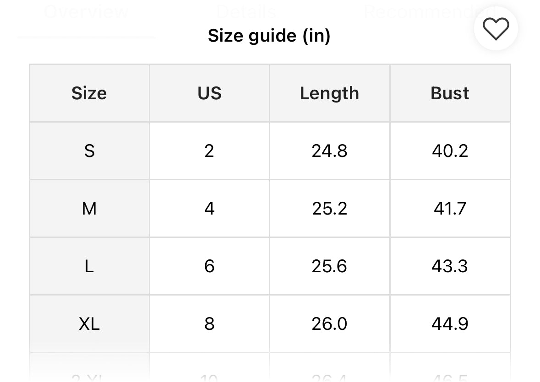540x382 pixels.
Task: Select the Bust column header
Action: click(450, 93)
